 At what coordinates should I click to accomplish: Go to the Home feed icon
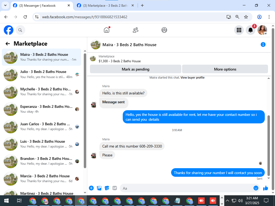[x=107, y=30]
